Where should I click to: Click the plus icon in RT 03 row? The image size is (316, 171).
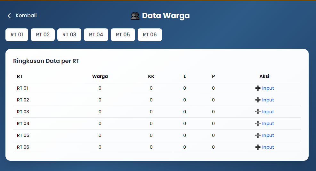(258, 112)
